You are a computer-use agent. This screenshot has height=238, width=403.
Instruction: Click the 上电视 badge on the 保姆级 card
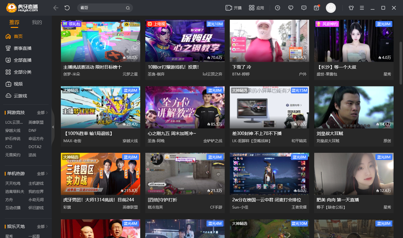coord(156,24)
